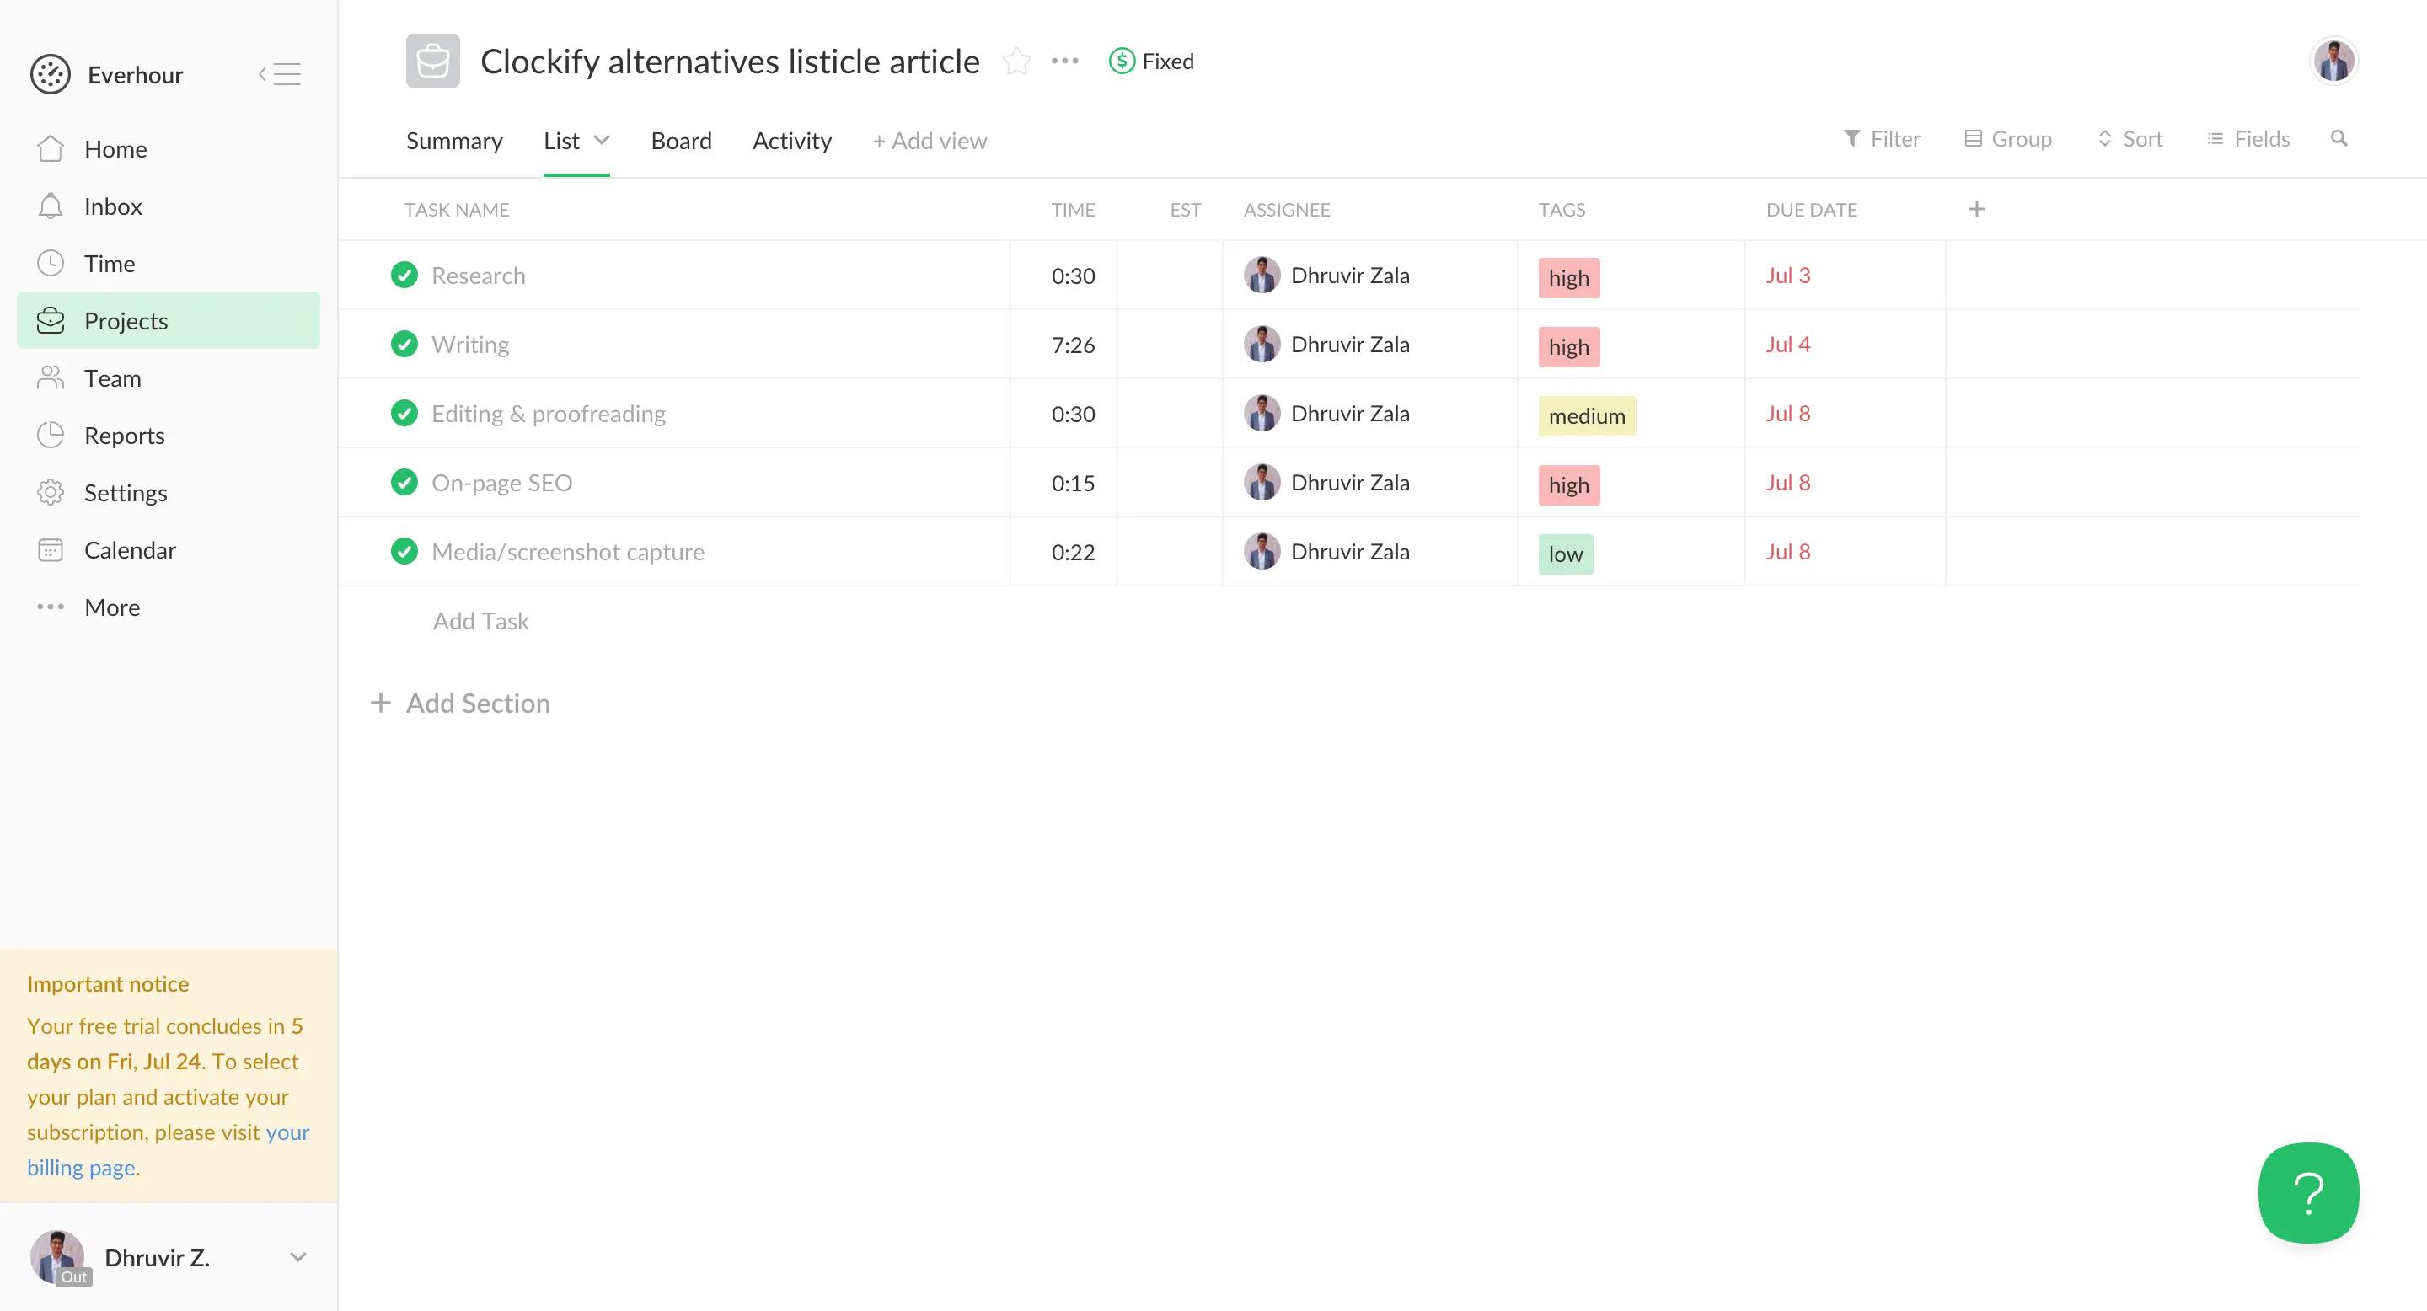Click the Add view button

click(x=930, y=141)
